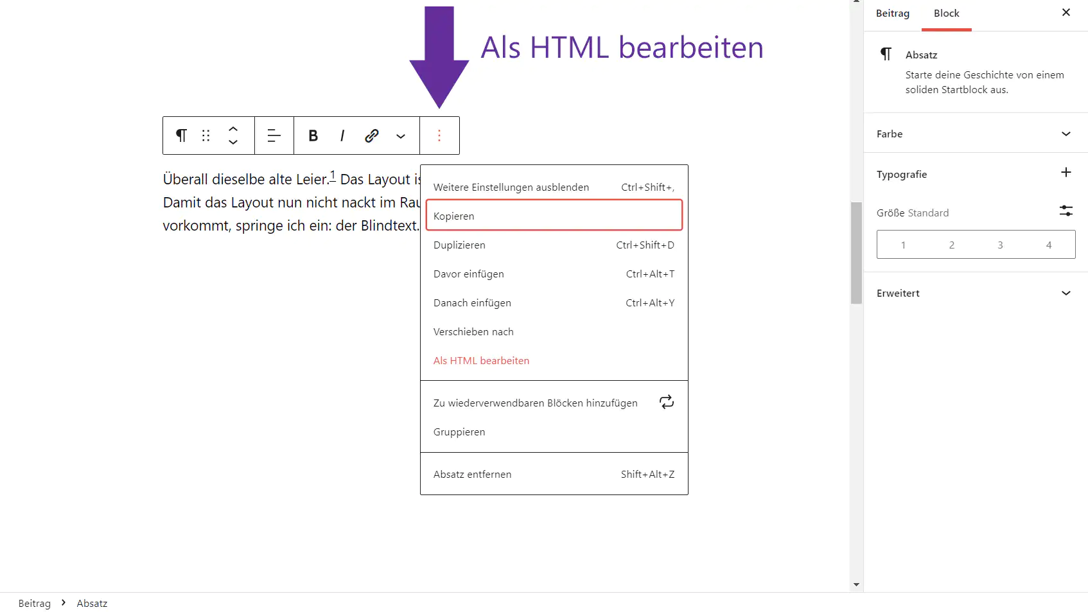Click the scrollbar down arrow
Screen dimensions: 1088x612
[856, 585]
